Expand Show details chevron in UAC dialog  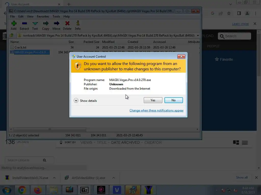[76, 101]
